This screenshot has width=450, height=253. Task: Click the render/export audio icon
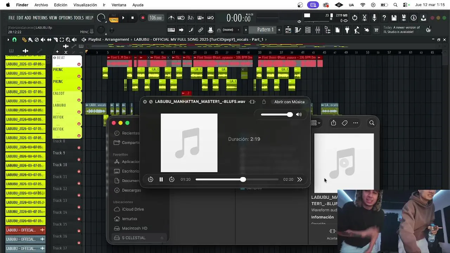(x=404, y=18)
